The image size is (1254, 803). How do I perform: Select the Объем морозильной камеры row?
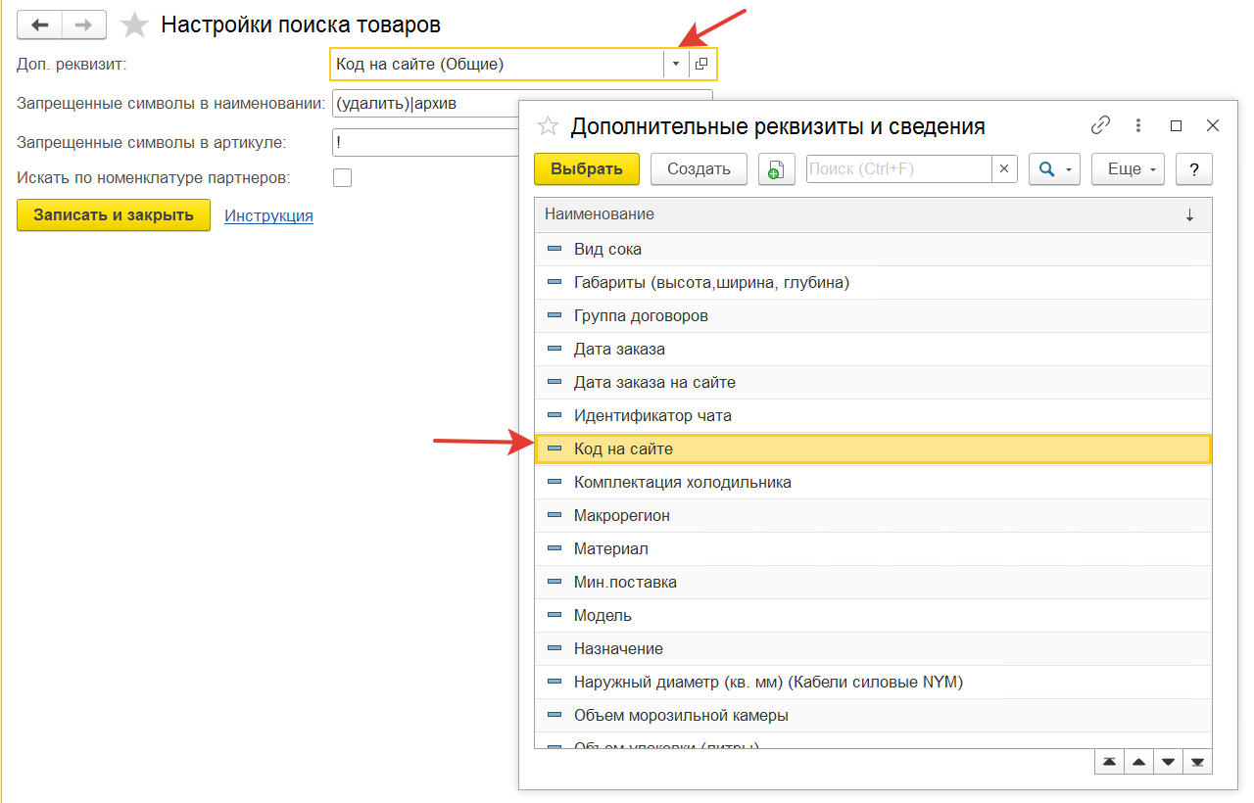tap(873, 715)
